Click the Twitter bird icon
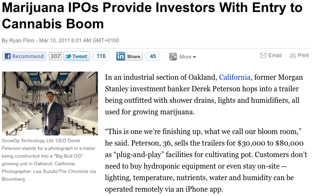The width and height of the screenshot is (312, 196). (x=68, y=56)
